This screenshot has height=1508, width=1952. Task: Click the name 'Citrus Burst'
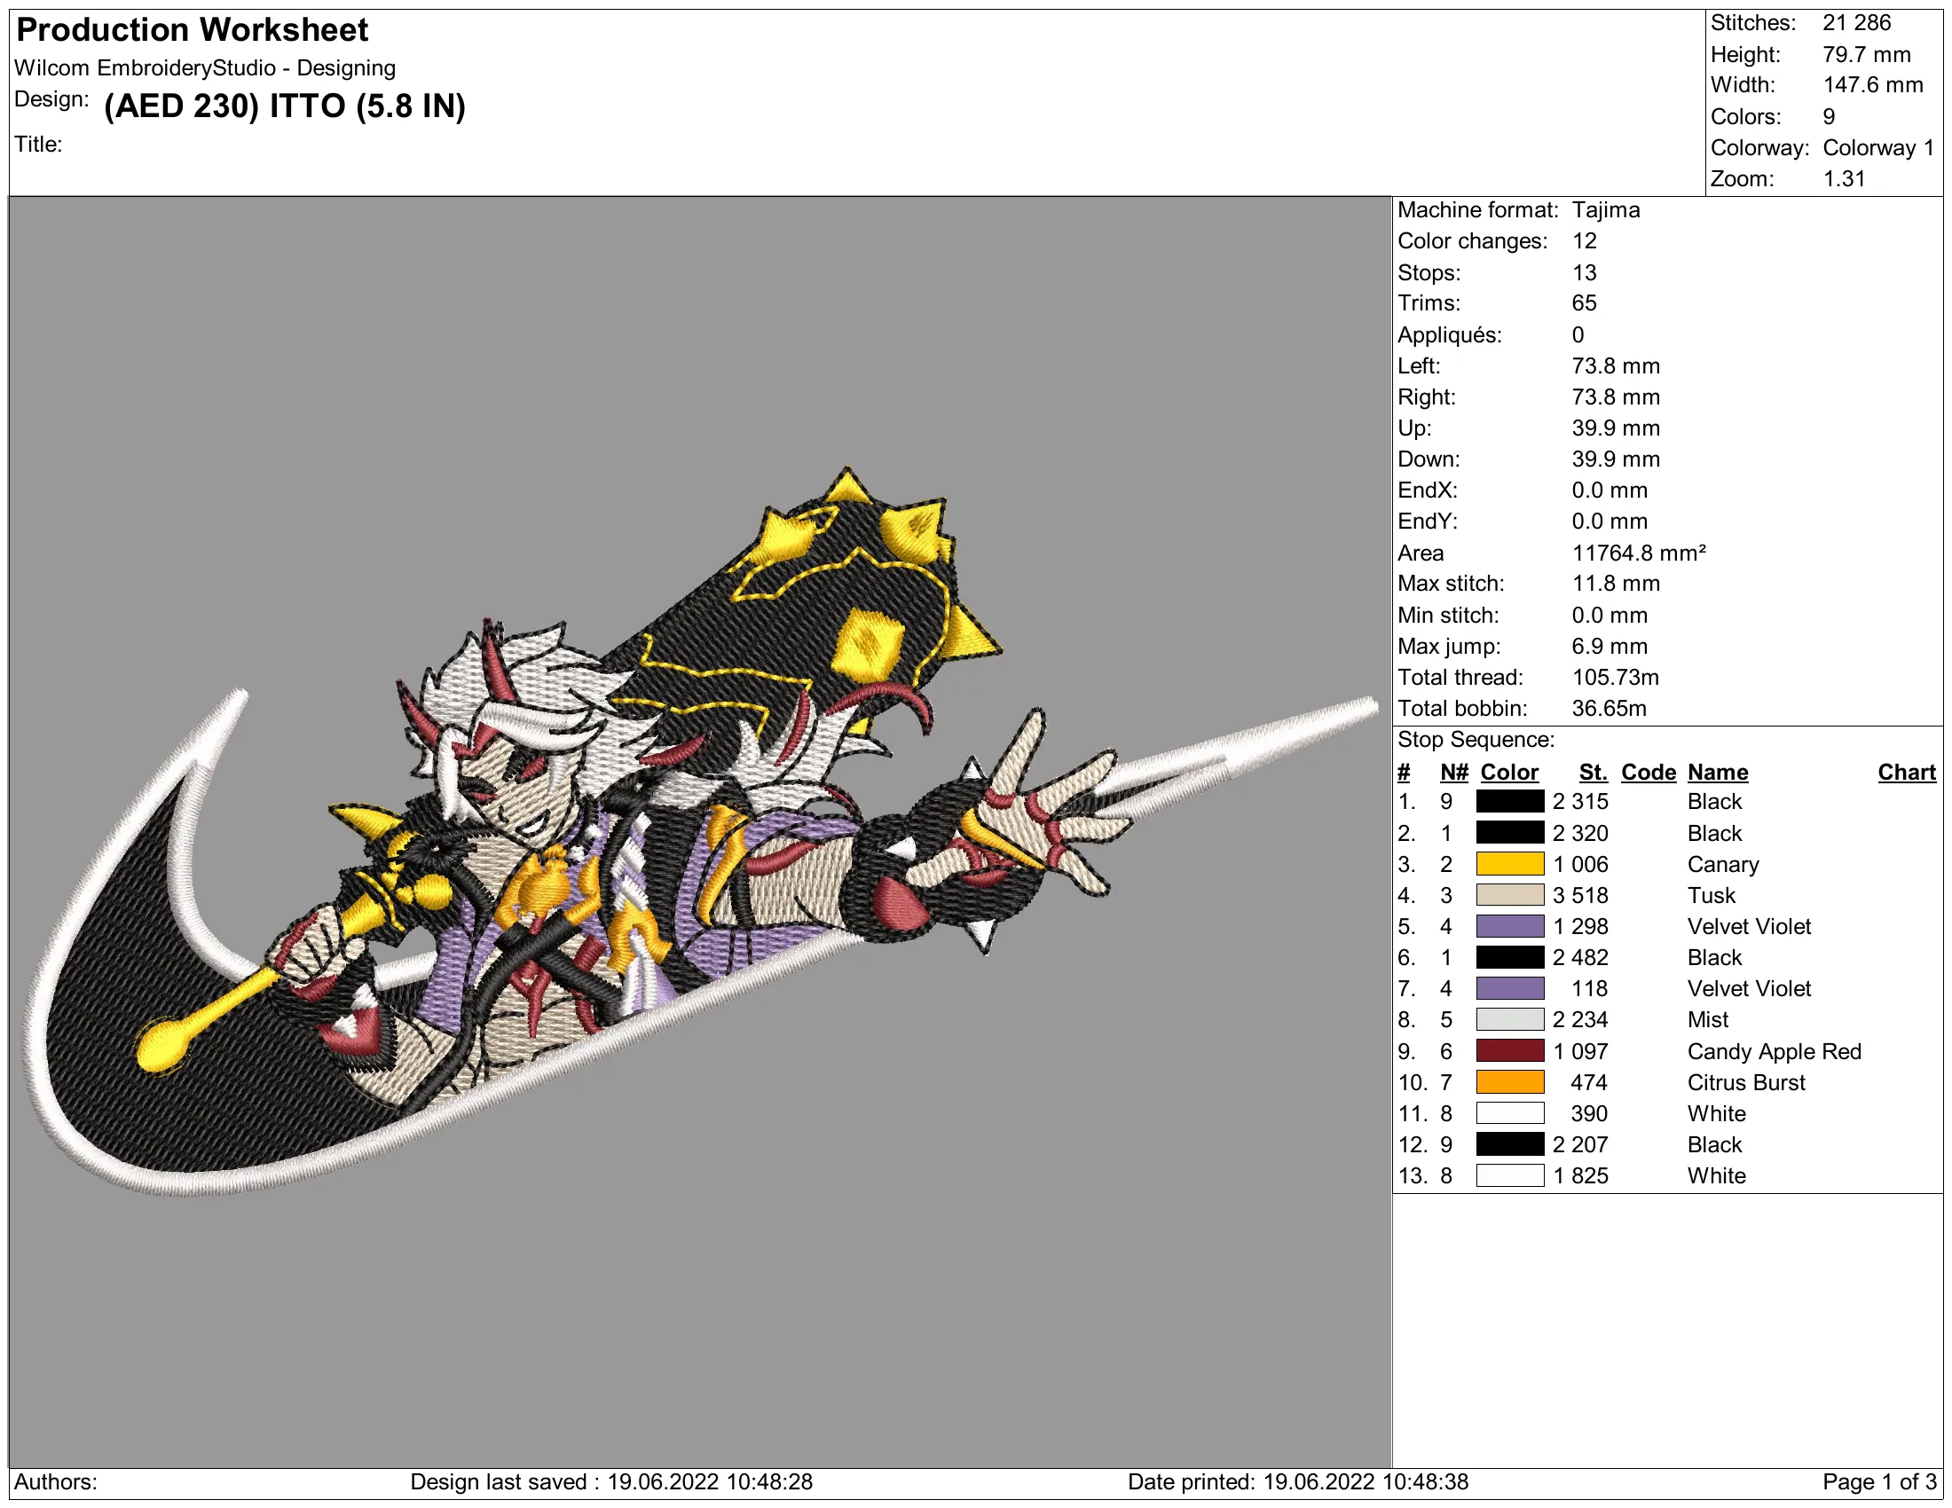pos(1745,1083)
